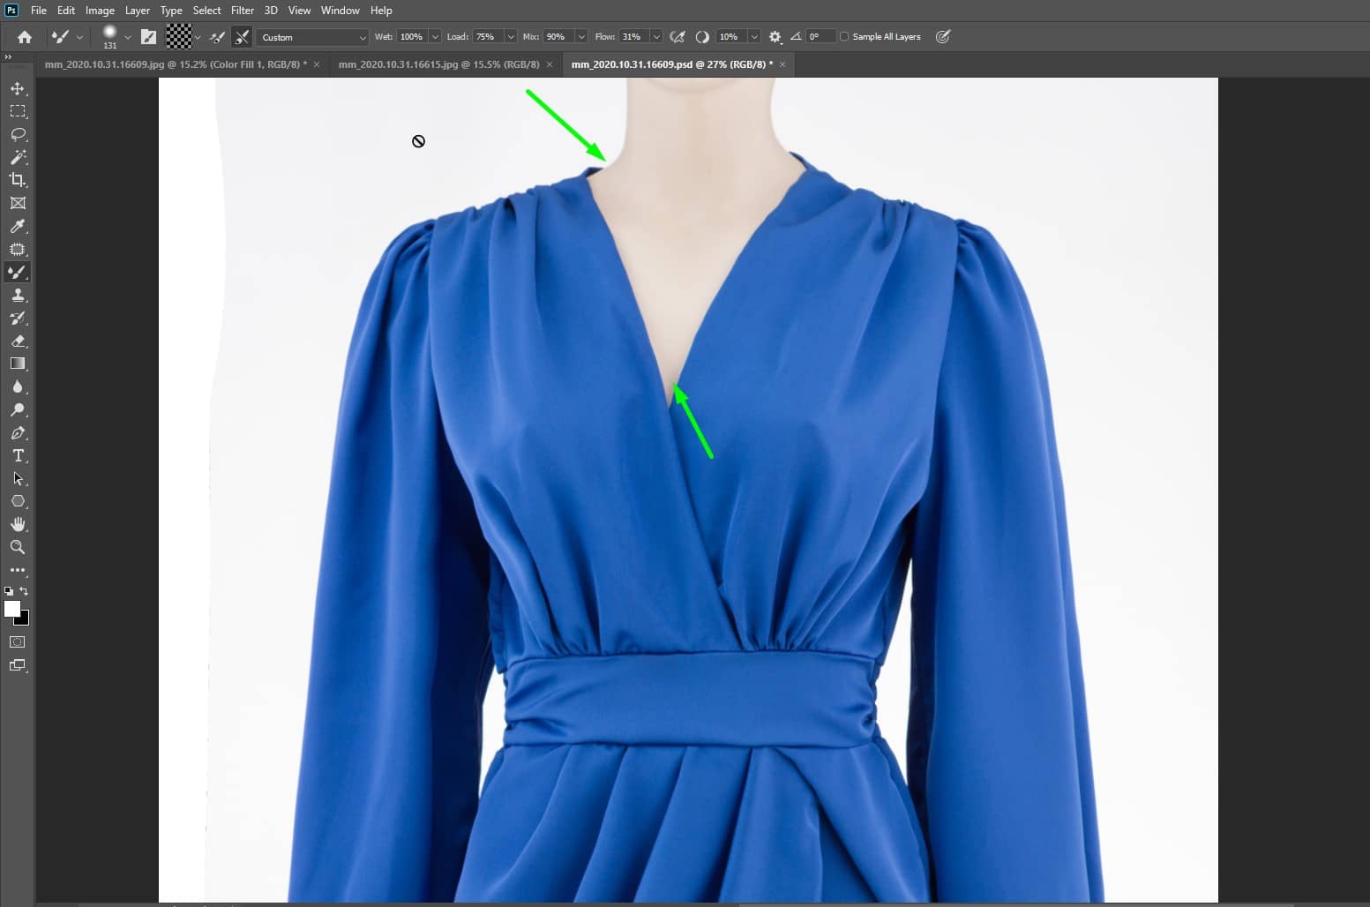Image resolution: width=1370 pixels, height=907 pixels.
Task: Switch to the mm_2020.10.31.16615.jpg document tab
Action: pyautogui.click(x=438, y=64)
